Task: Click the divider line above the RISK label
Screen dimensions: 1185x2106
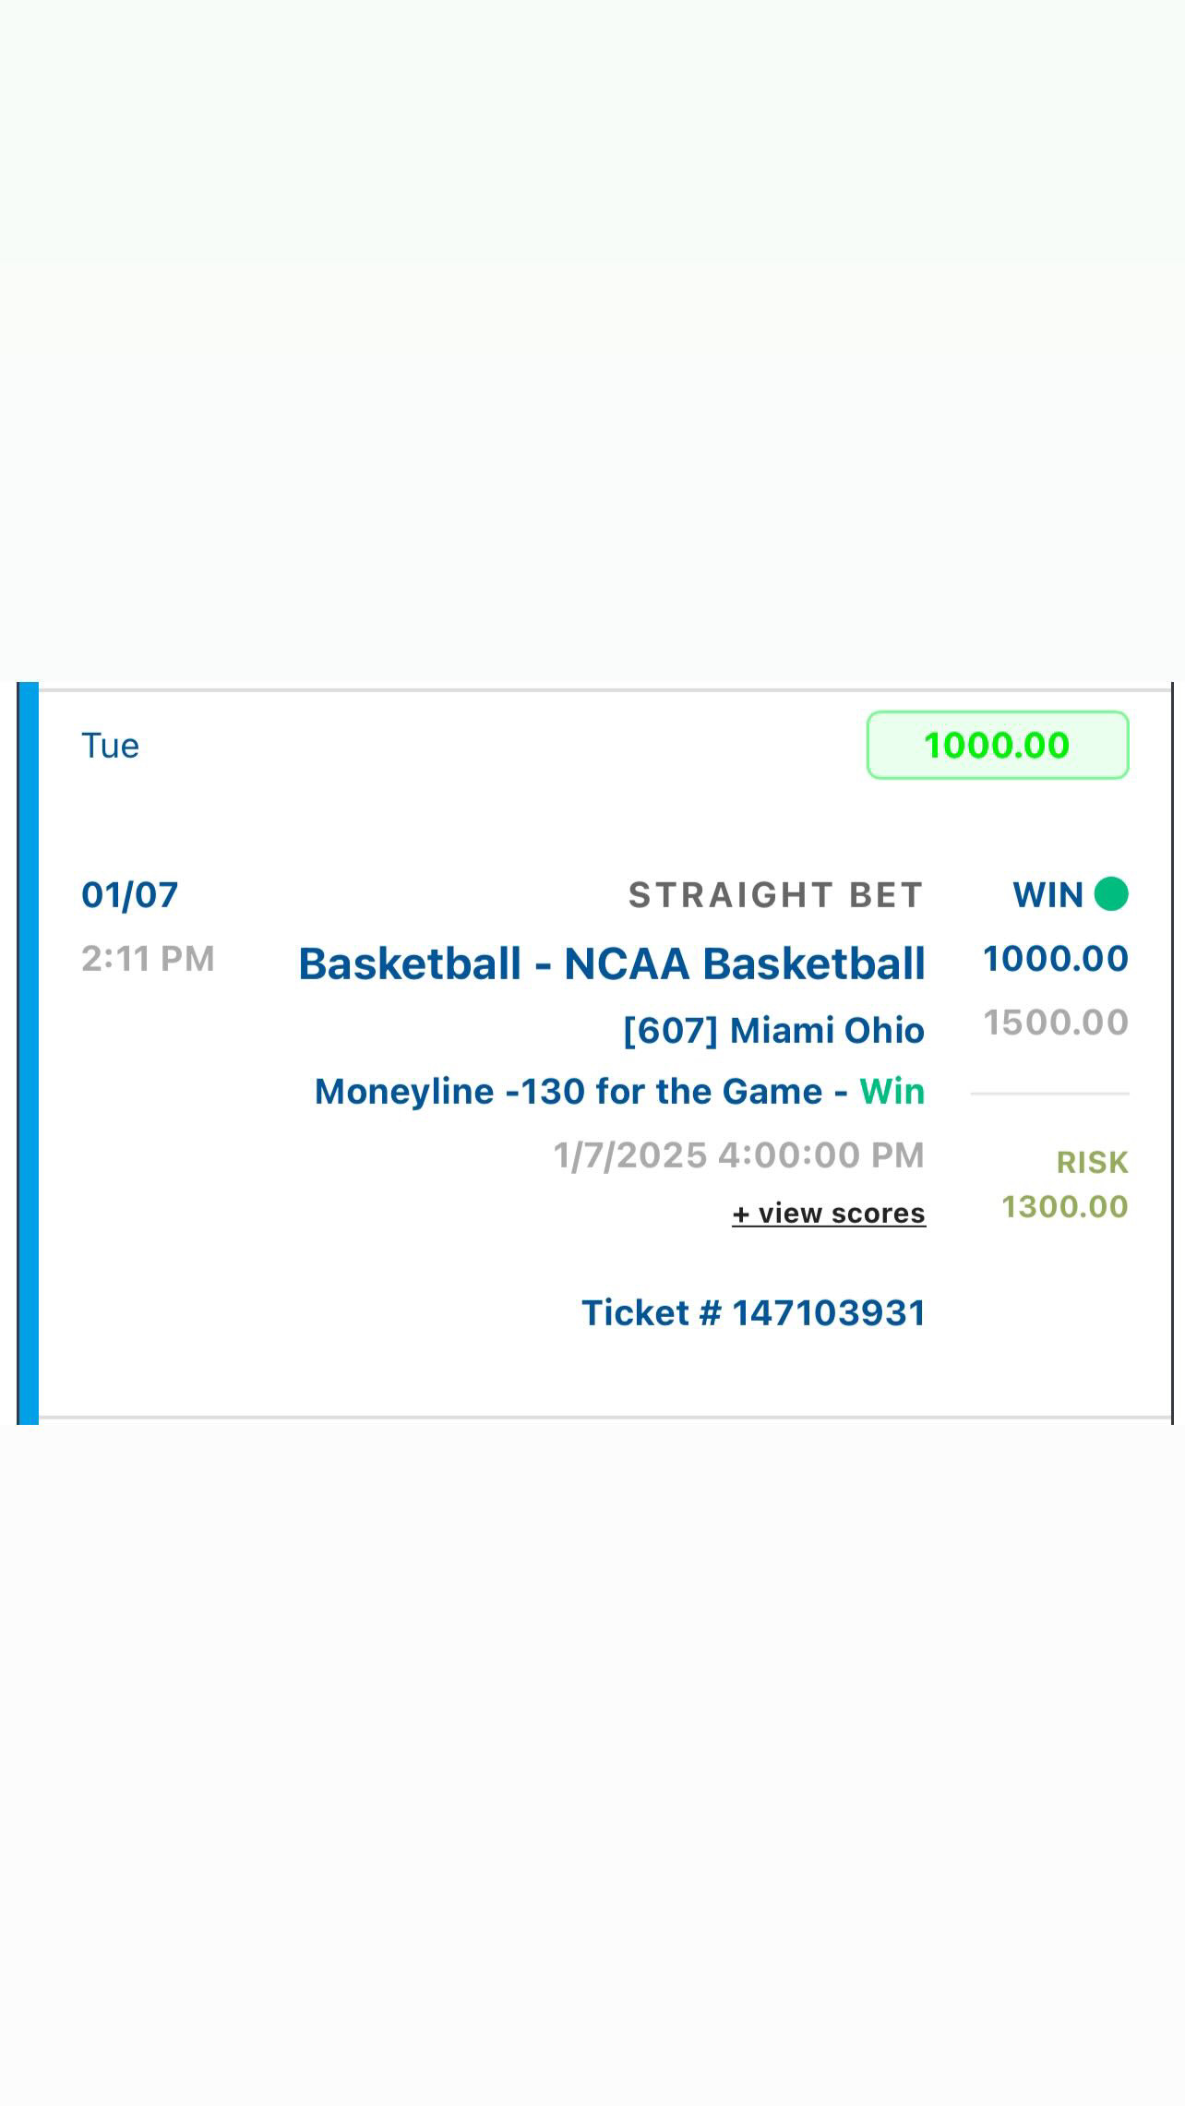Action: [x=1049, y=1094]
